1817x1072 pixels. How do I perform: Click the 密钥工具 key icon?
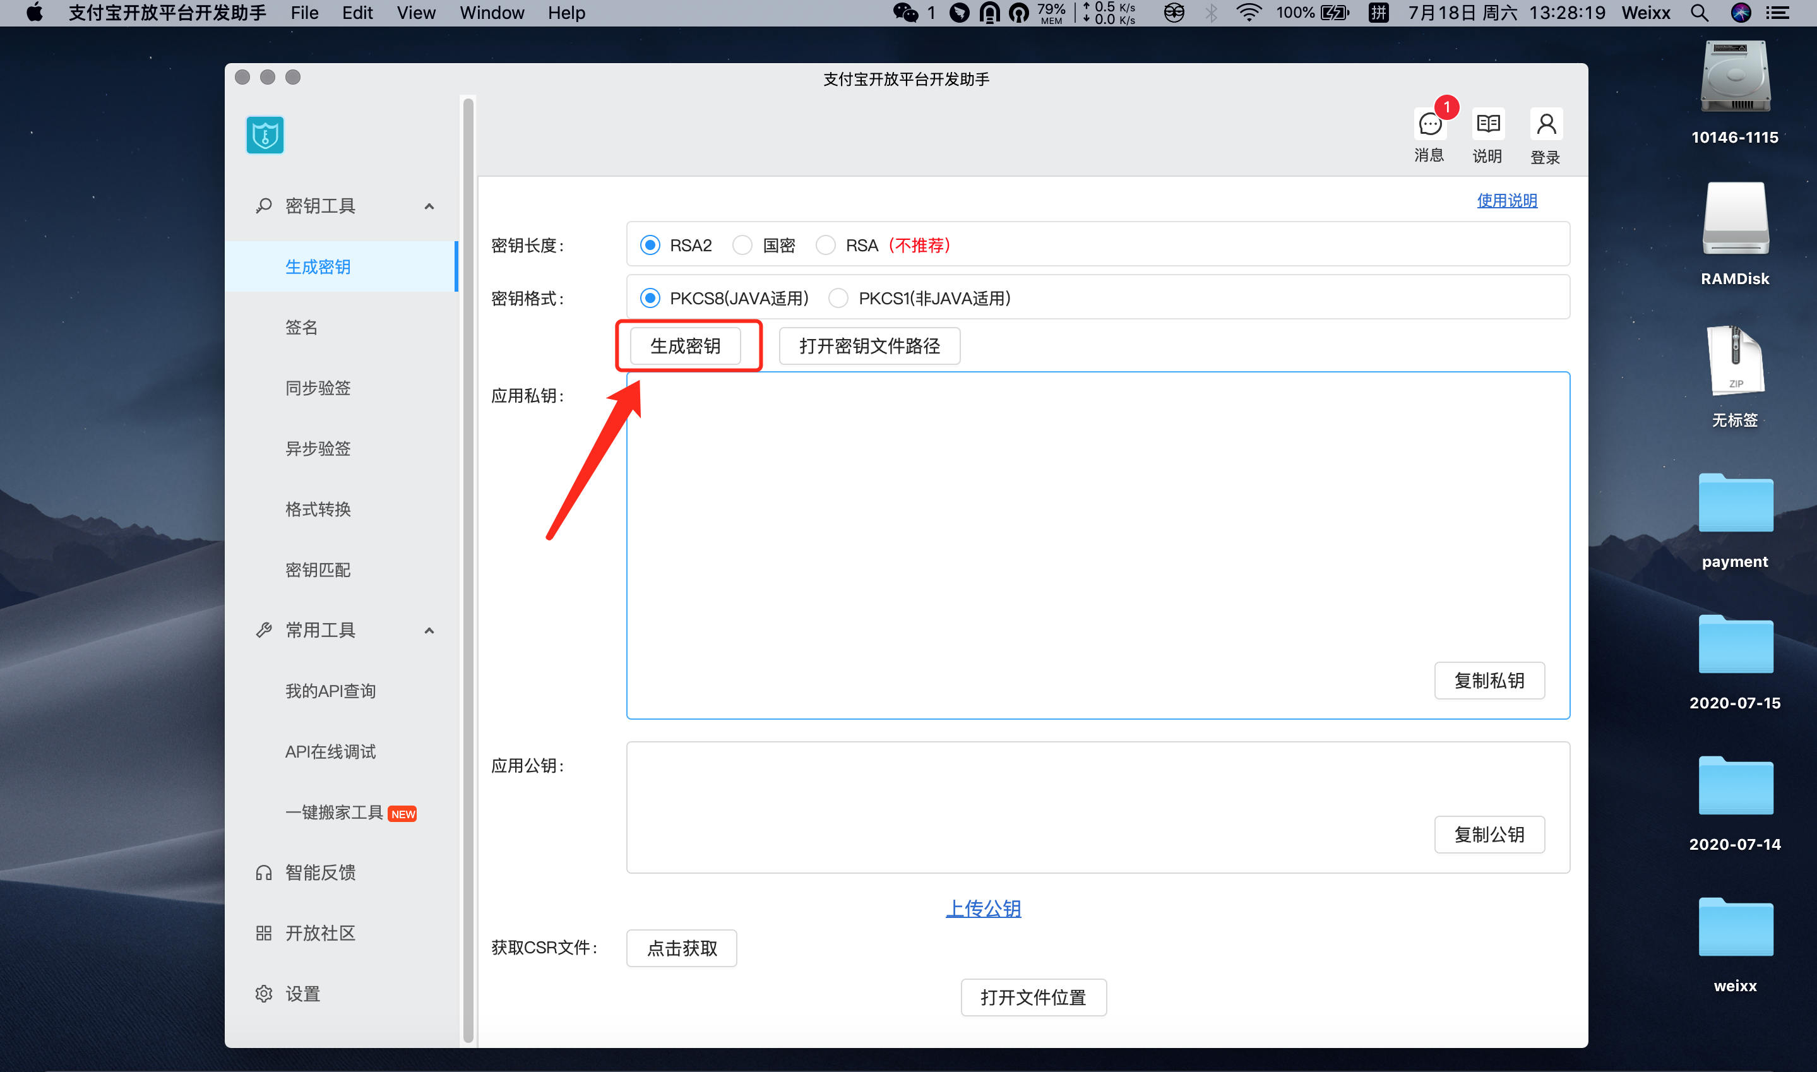(x=264, y=206)
